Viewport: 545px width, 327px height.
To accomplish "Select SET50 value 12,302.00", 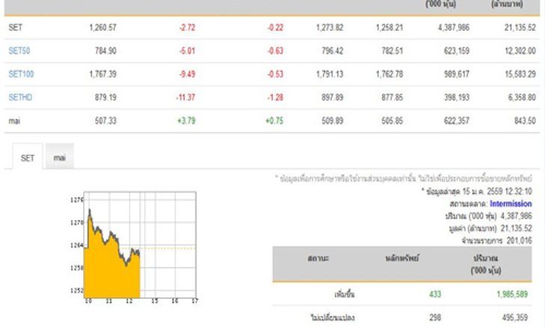I will point(520,51).
